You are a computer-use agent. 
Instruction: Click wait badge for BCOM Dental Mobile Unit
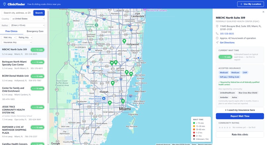pos(38,76)
